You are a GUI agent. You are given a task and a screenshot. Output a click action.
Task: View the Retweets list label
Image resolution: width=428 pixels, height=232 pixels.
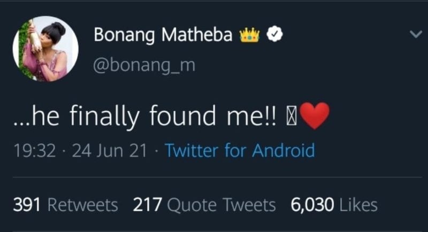(82, 204)
